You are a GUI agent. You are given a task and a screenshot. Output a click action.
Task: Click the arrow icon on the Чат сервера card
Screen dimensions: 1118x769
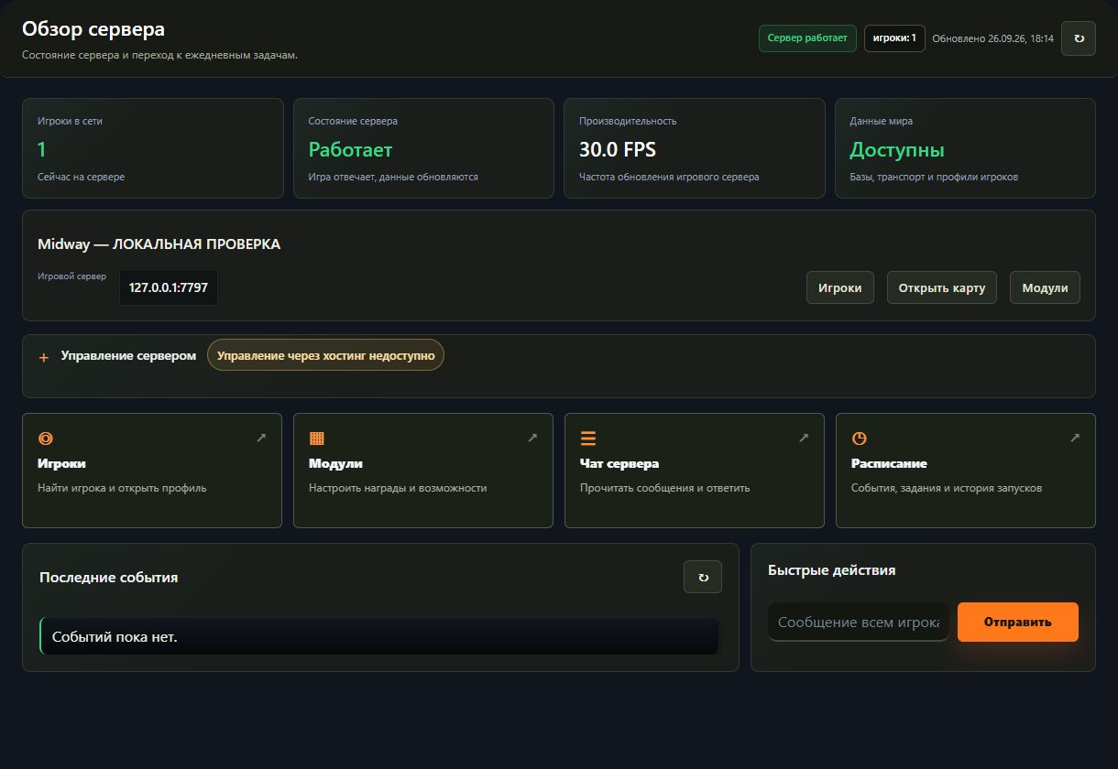point(804,438)
